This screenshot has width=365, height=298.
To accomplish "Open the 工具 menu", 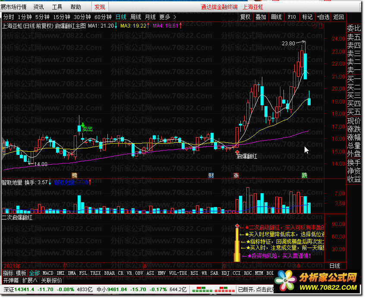I will point(57,7).
